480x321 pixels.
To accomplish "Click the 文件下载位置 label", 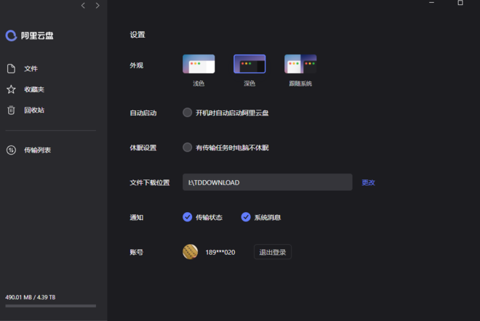I will (150, 183).
